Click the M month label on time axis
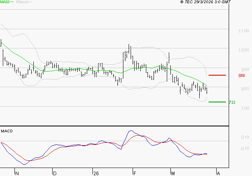 pyautogui.click(x=173, y=174)
